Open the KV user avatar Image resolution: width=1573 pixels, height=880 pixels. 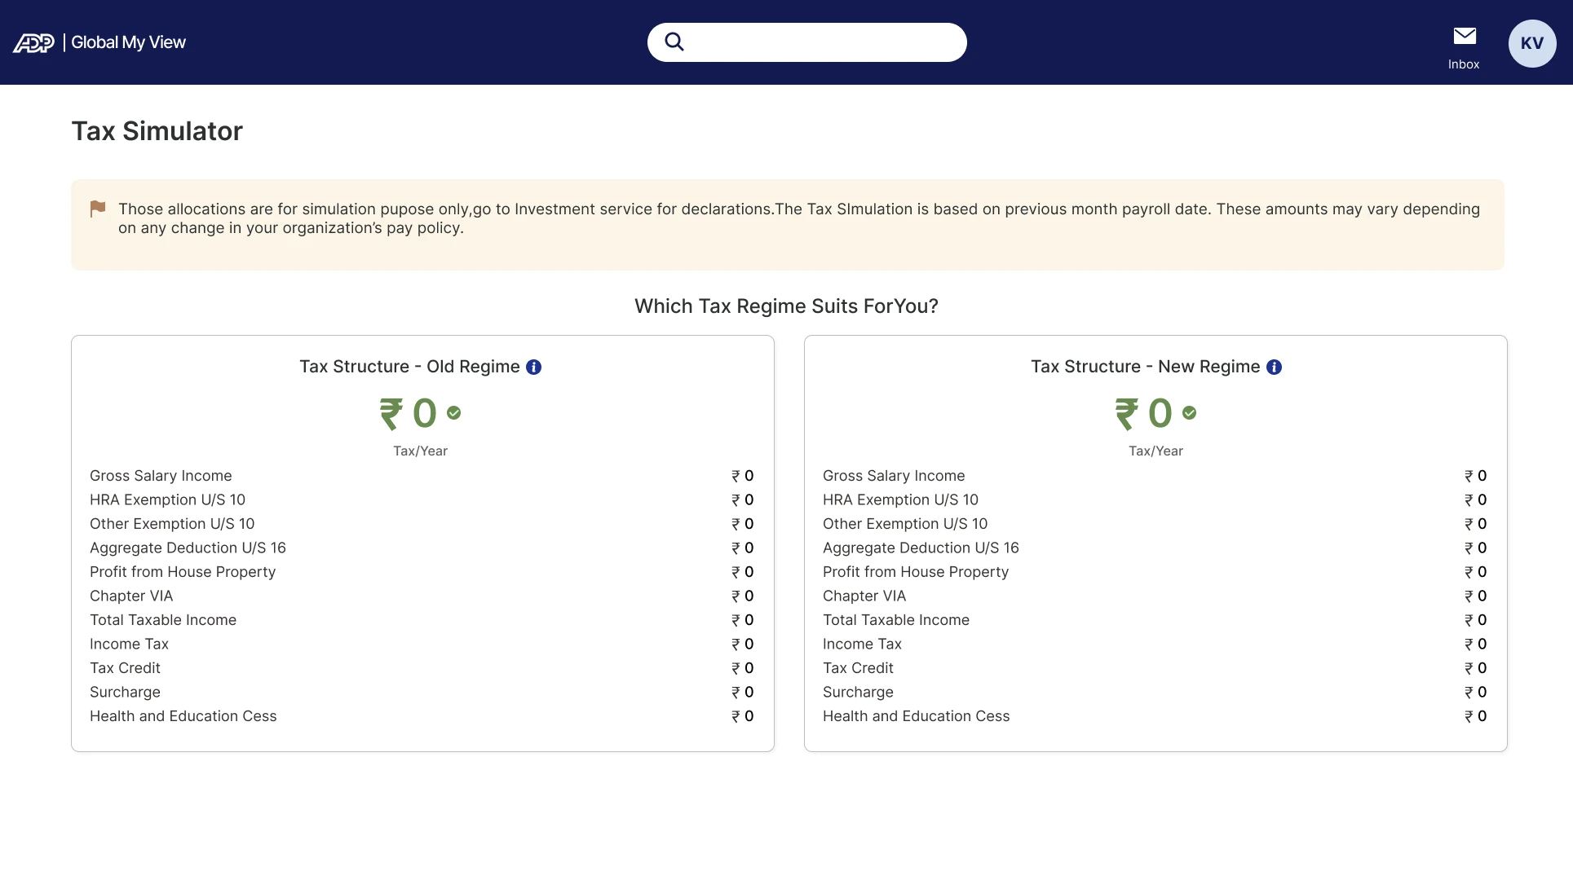pyautogui.click(x=1532, y=43)
